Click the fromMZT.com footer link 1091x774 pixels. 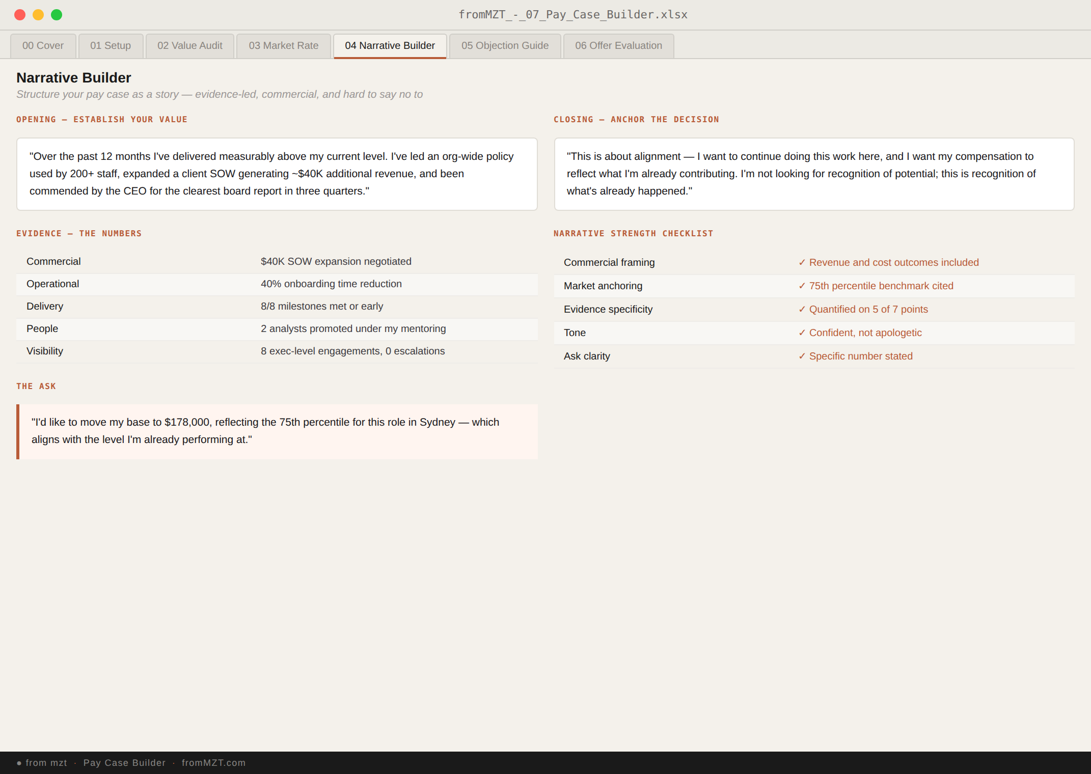pyautogui.click(x=213, y=763)
